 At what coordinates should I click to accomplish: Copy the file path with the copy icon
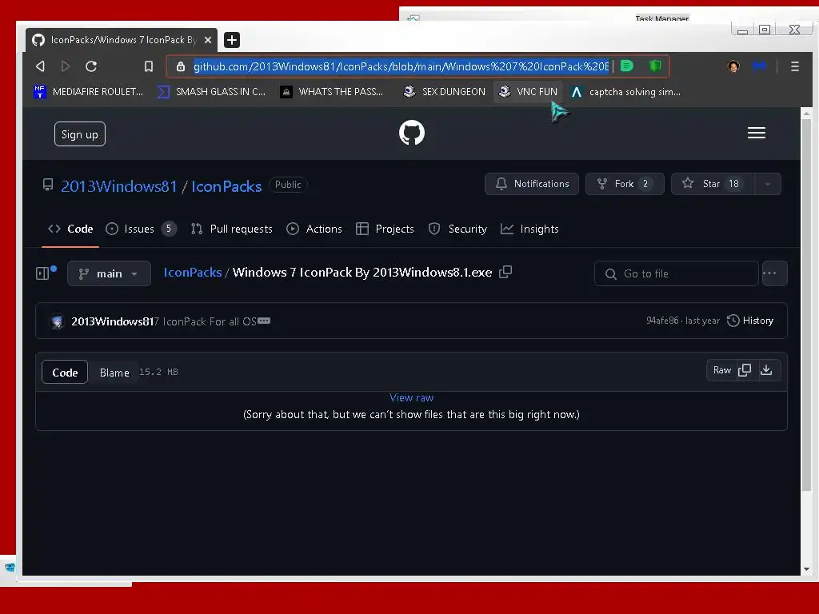[505, 272]
